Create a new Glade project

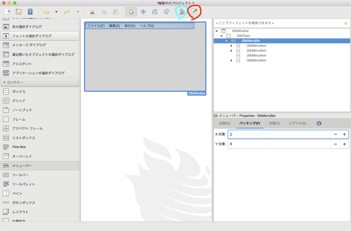pyautogui.click(x=7, y=11)
